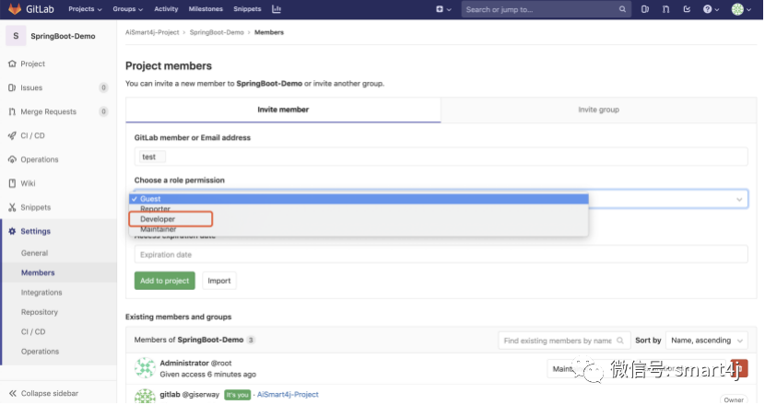Open the new item plus dropdown

point(443,9)
